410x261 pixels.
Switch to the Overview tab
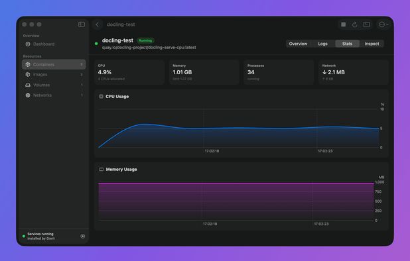[298, 44]
